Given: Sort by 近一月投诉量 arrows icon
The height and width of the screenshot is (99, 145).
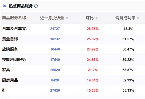Looking at the screenshot, I should 67,18.
